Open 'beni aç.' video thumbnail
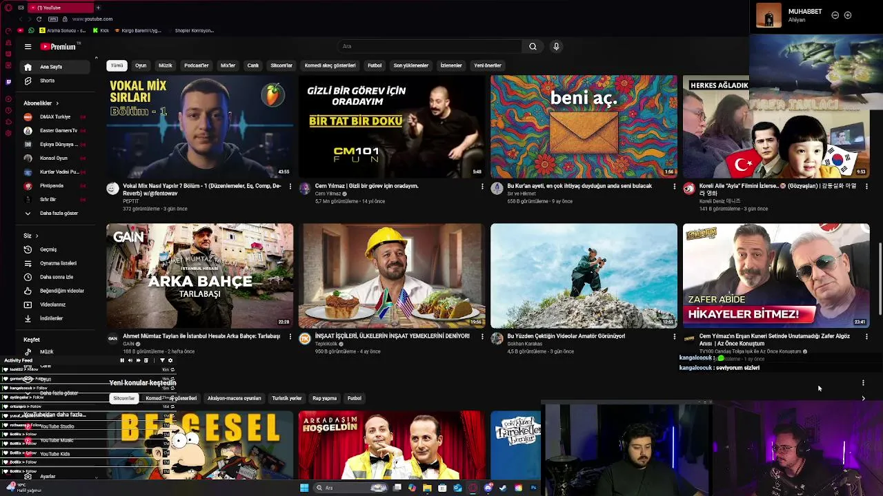The width and height of the screenshot is (883, 496). (x=584, y=127)
